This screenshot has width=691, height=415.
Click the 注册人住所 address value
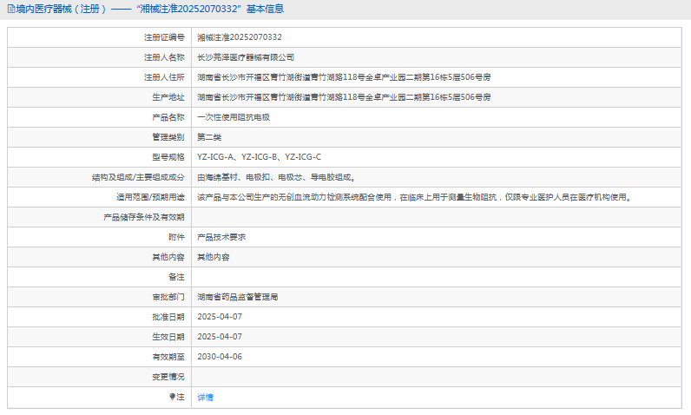tap(344, 77)
